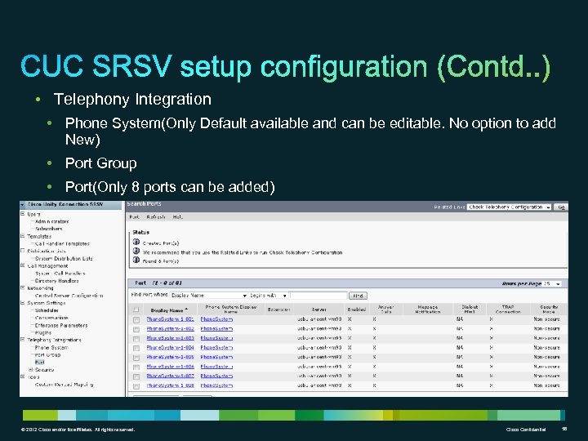This screenshot has width=588, height=441.
Task: Open System Call Handlers in the tree
Action: pyautogui.click(x=60, y=274)
